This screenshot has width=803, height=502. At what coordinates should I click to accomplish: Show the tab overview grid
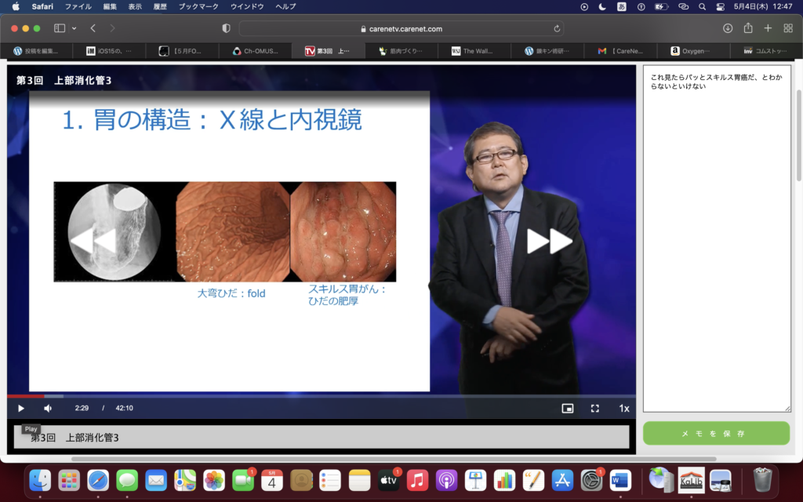pos(788,28)
